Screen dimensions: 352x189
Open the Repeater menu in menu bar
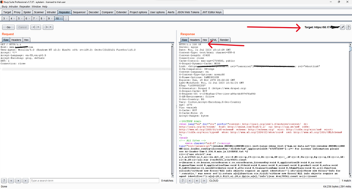click(x=25, y=7)
